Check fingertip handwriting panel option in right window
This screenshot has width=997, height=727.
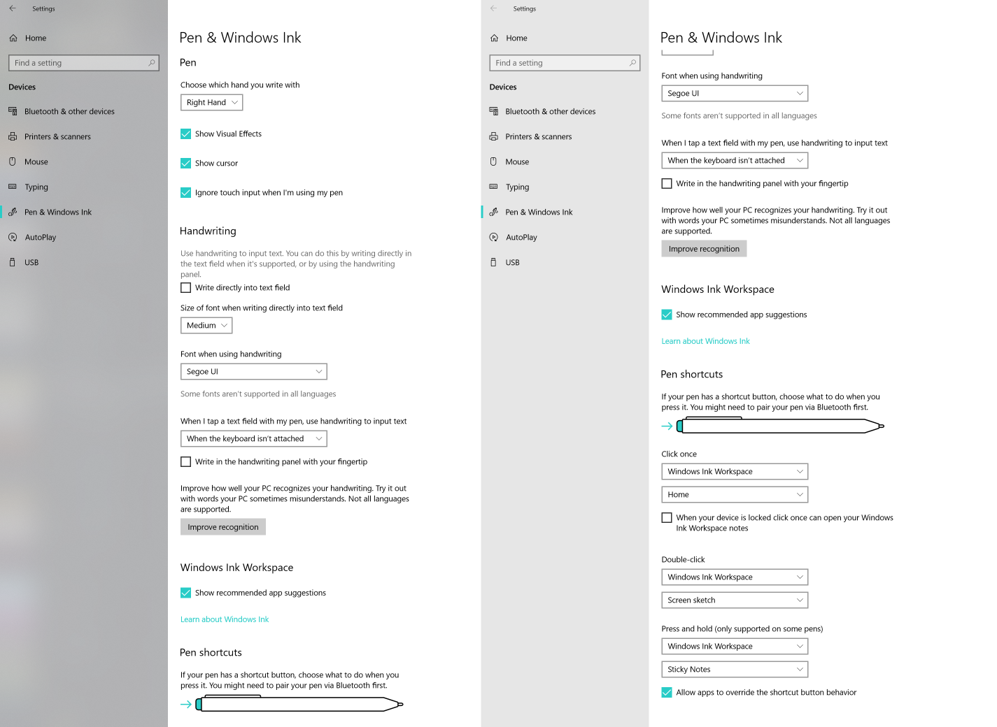pyautogui.click(x=667, y=183)
